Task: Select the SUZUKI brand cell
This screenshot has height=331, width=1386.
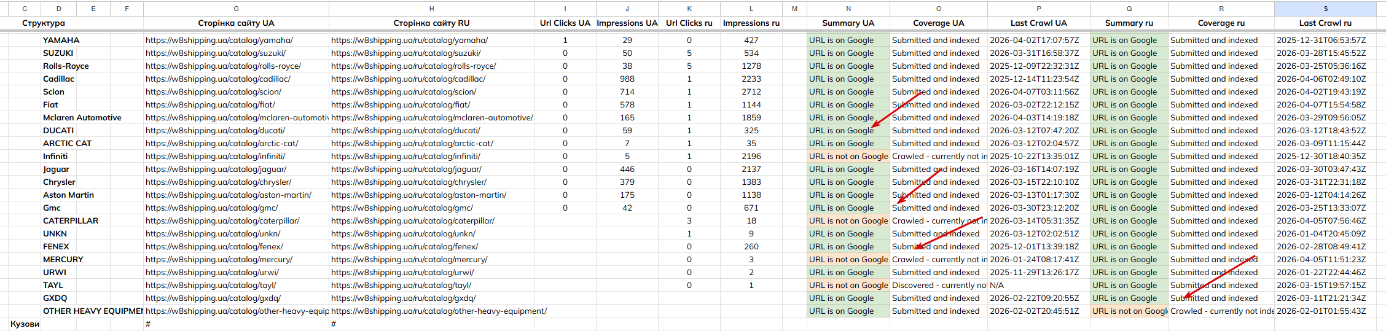Action: [x=58, y=53]
